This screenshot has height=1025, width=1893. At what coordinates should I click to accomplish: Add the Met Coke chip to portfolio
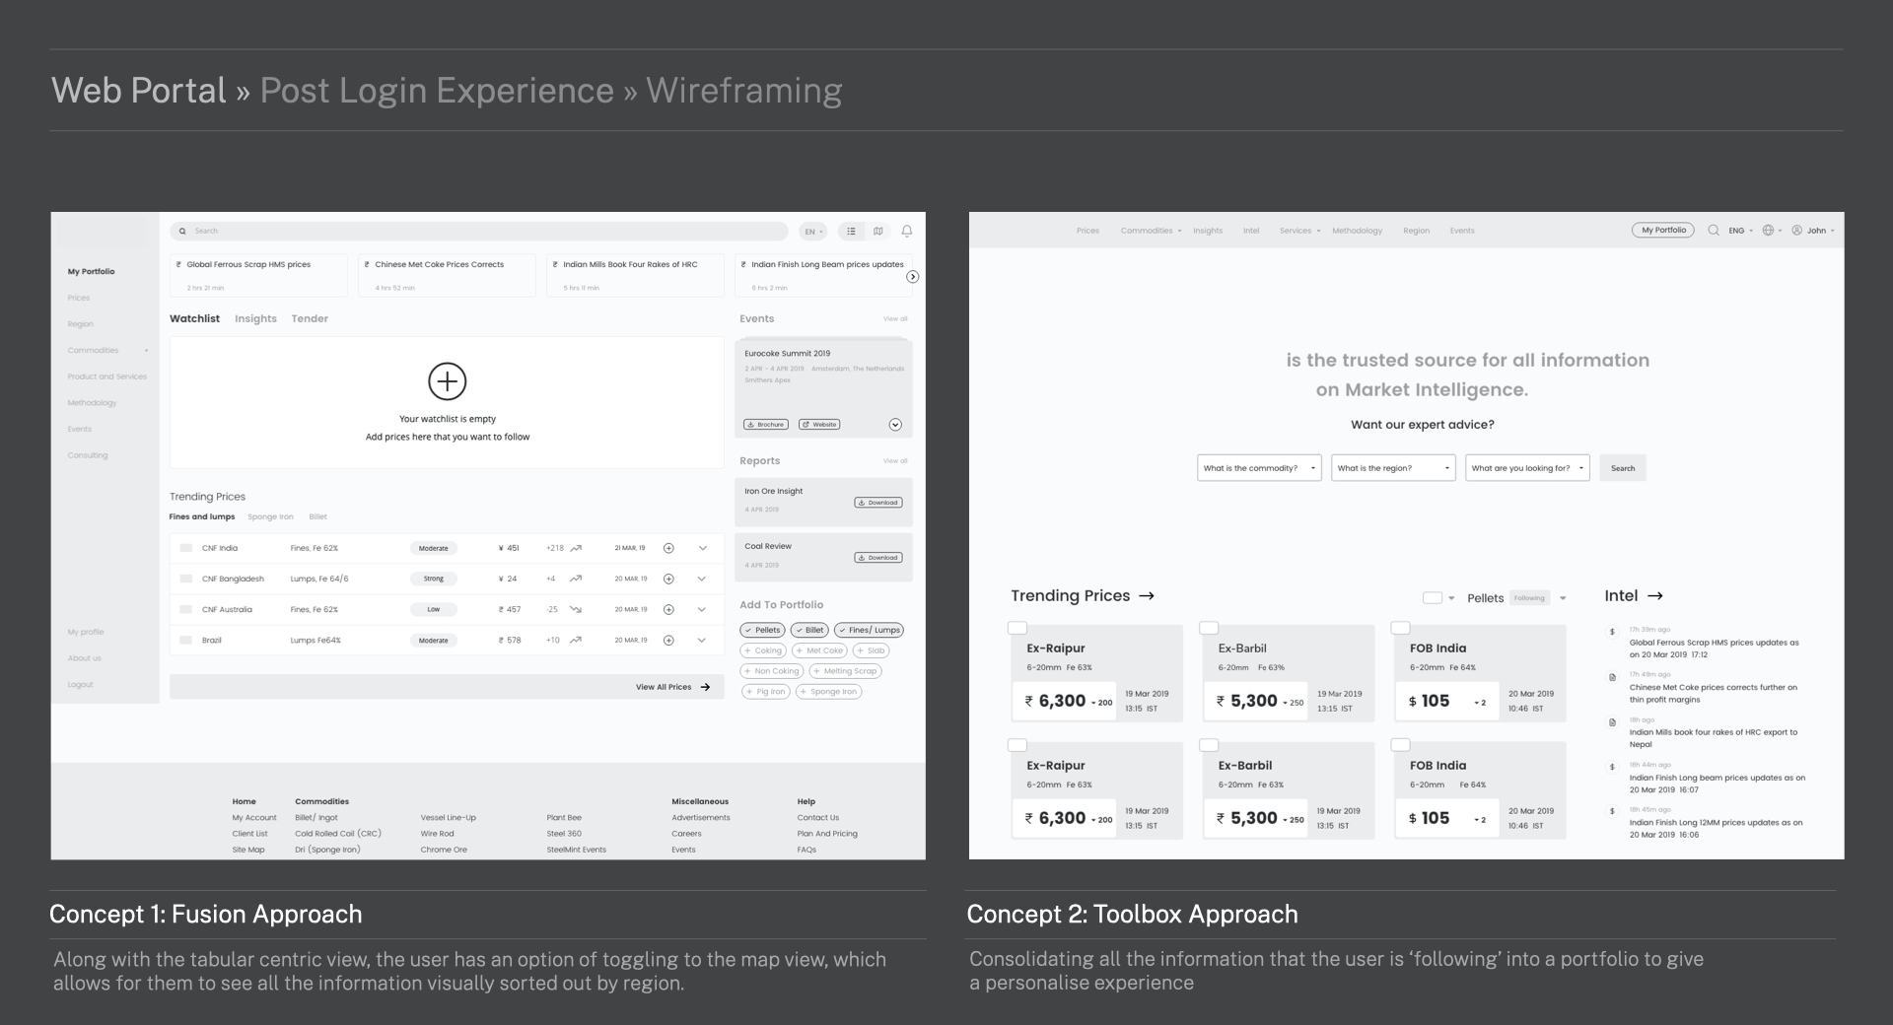tap(819, 650)
